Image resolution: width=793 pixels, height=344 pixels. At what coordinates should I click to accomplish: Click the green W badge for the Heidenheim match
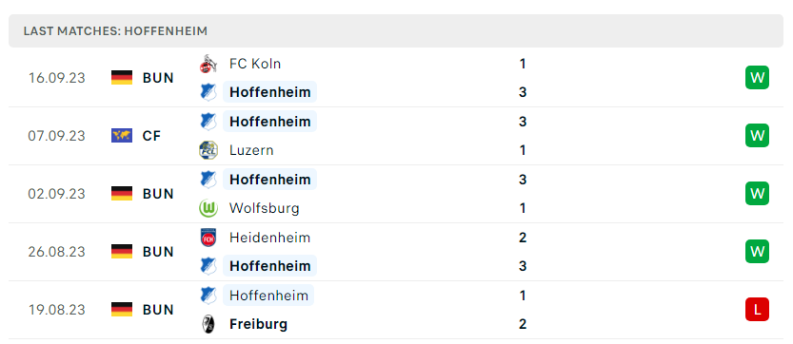coord(757,252)
